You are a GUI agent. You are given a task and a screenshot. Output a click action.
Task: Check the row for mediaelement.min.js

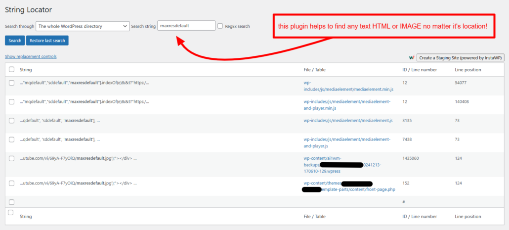click(12, 83)
